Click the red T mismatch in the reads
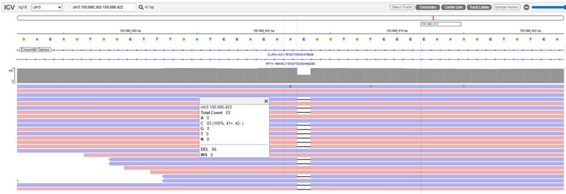Viewport: 566px width, 194px height. click(463, 86)
